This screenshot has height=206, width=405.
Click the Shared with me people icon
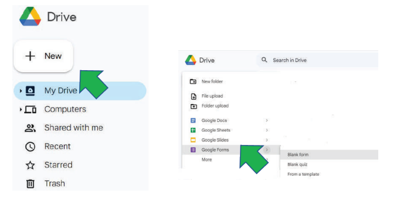[30, 128]
